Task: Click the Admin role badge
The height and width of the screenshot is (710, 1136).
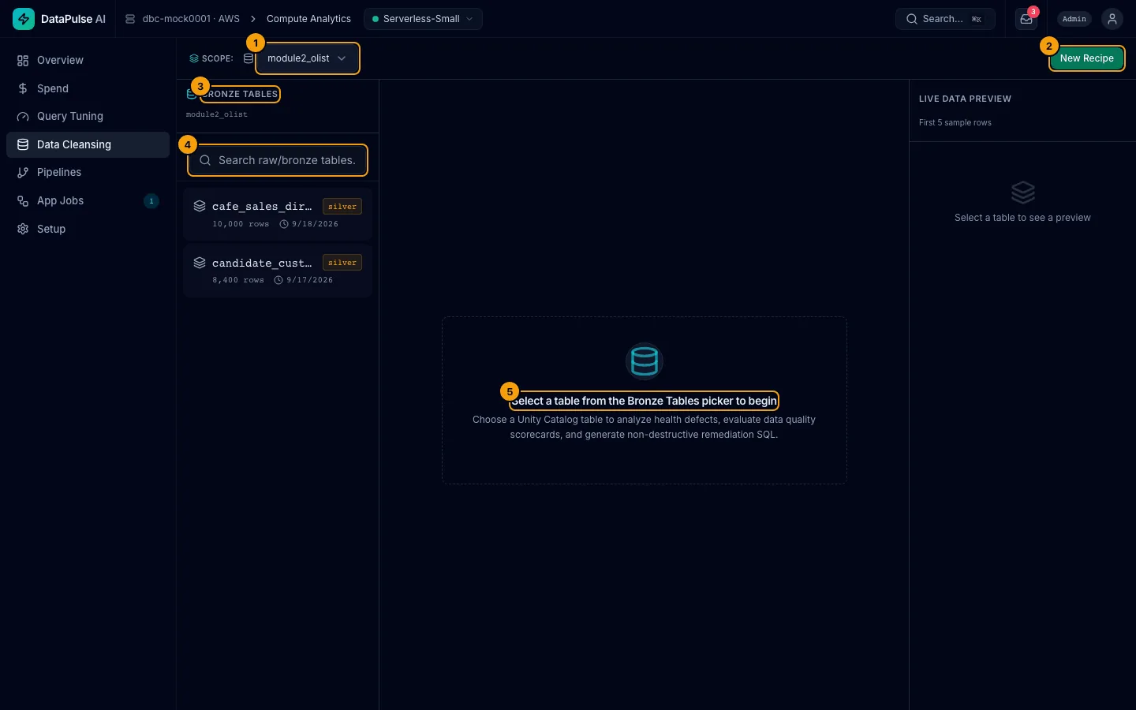Action: [1074, 19]
